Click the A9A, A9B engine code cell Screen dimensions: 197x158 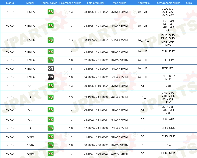click(x=168, y=119)
